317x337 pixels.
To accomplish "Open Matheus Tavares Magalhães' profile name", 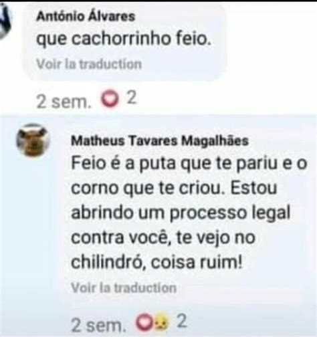I will 160,140.
